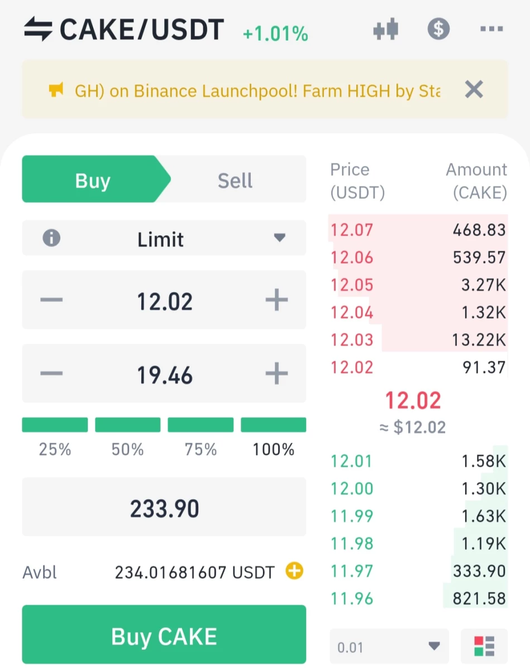Tap the megaphone announcement icon
Image resolution: width=530 pixels, height=670 pixels.
[56, 90]
